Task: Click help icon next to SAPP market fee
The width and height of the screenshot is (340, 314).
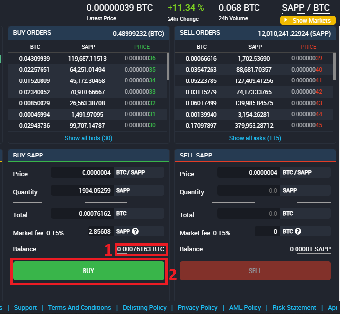Action: (x=135, y=231)
